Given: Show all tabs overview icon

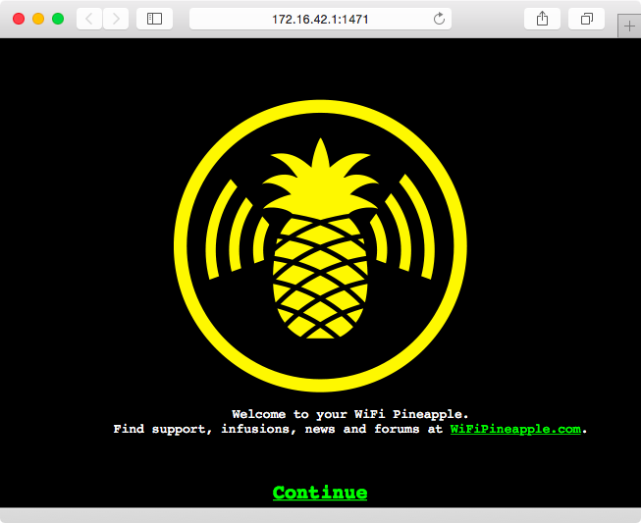Looking at the screenshot, I should point(587,19).
